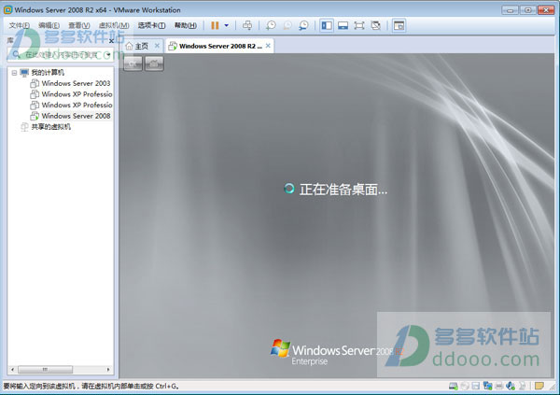Click the printer status bar icon
Image resolution: width=560 pixels, height=395 pixels.
(499, 386)
